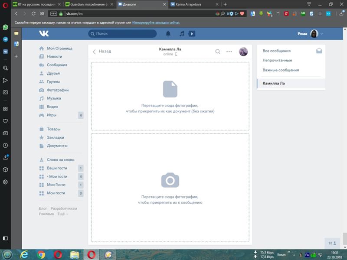Toggle the sidebar panel at bottom left
Screen dimensions: 347x260
pos(5,238)
